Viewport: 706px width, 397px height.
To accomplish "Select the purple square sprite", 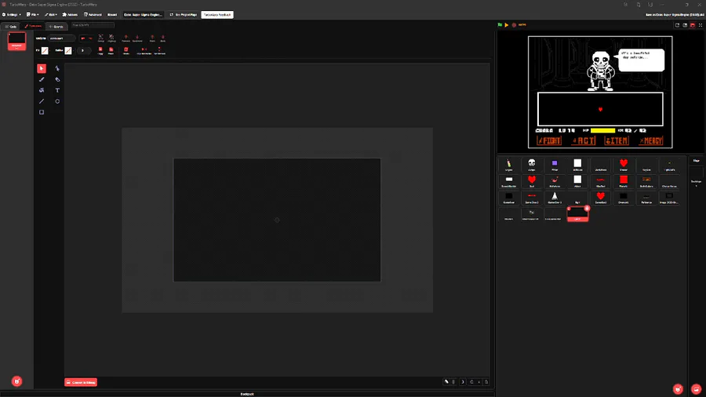I will (x=555, y=165).
